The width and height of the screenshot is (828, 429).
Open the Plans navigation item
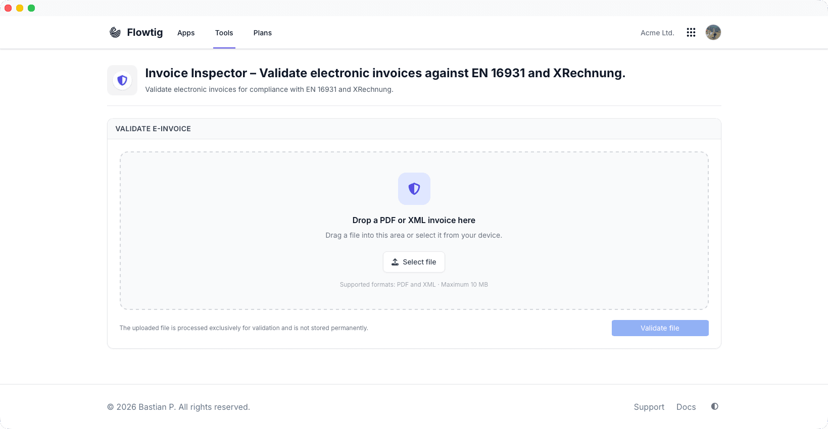pyautogui.click(x=263, y=33)
